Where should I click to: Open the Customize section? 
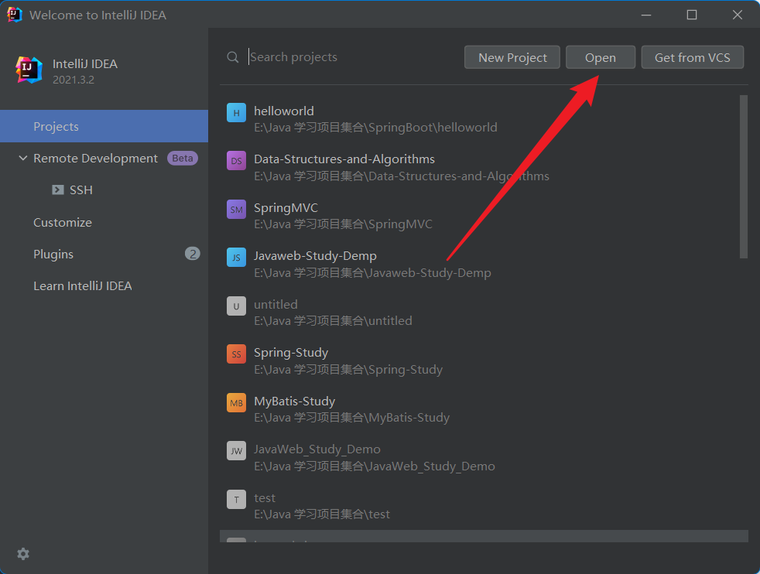click(63, 222)
